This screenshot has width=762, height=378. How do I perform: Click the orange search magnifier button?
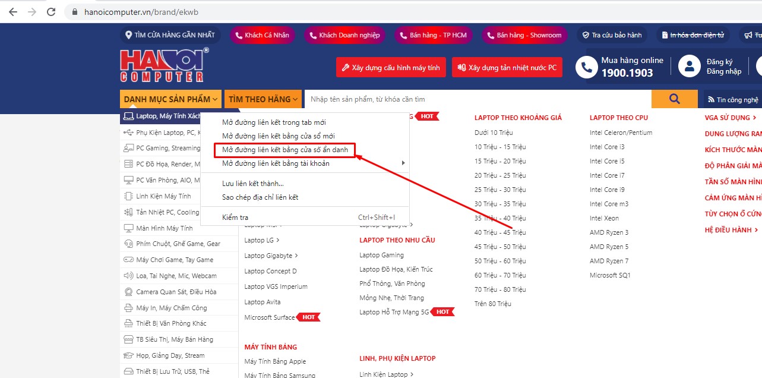point(674,99)
